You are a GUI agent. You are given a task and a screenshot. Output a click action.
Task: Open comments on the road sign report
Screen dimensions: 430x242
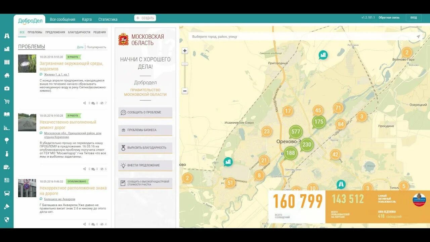tap(93, 224)
